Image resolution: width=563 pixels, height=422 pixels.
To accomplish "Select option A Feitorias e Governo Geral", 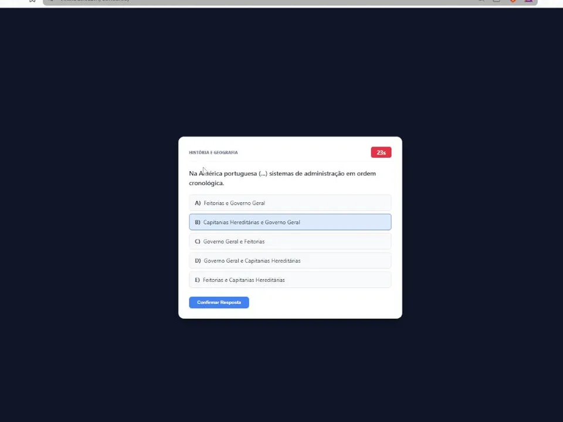I will click(x=290, y=203).
